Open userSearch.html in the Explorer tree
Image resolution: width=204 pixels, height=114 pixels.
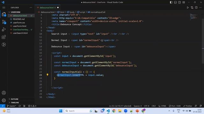(20, 33)
